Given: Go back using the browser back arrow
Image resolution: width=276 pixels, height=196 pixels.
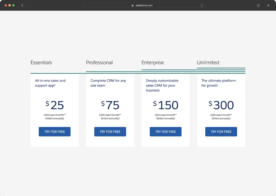Looking at the screenshot, I should (x=22, y=5).
